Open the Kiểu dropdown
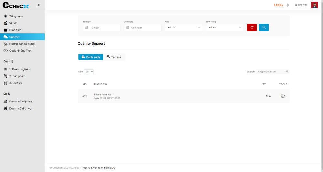The height and width of the screenshot is (172, 323). [184, 28]
